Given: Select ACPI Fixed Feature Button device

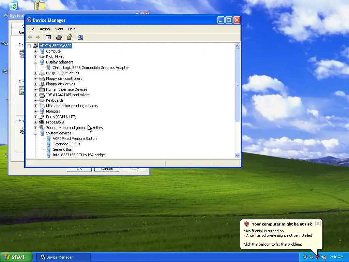Looking at the screenshot, I should click(75, 139).
